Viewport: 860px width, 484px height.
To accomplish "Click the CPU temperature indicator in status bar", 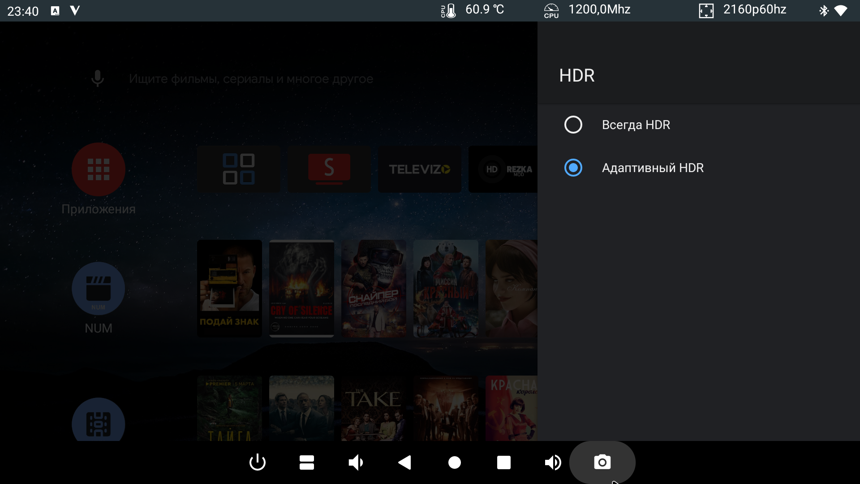I will pyautogui.click(x=473, y=10).
